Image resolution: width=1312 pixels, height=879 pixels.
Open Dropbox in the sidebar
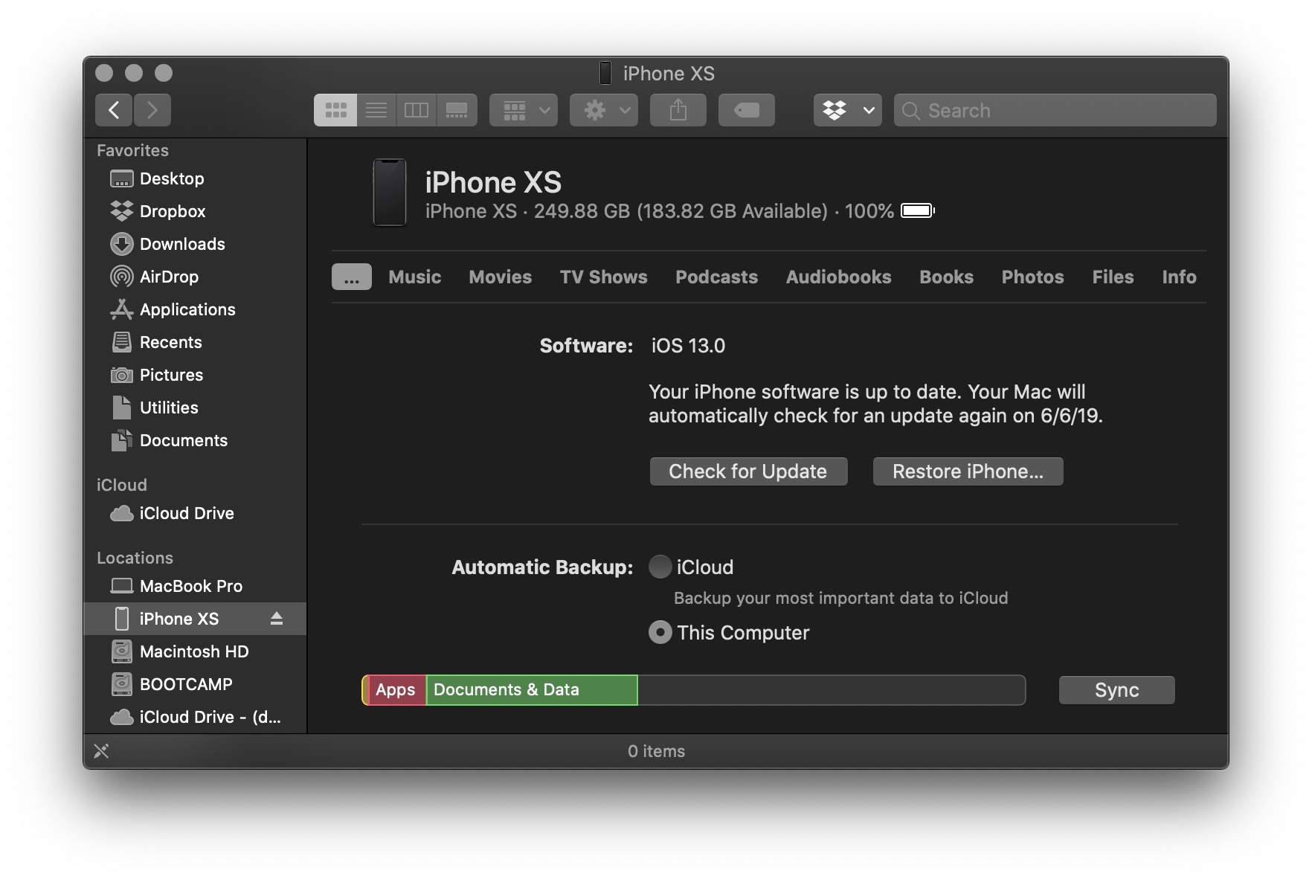195,211
